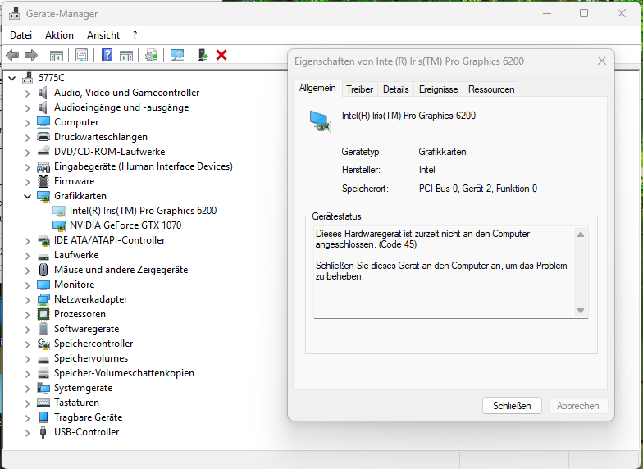Click the Update driver gear icon
The image size is (643, 469).
(x=152, y=56)
